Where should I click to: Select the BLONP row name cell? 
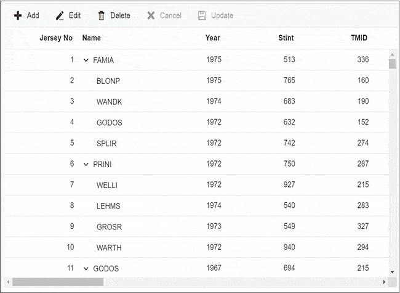(108, 81)
